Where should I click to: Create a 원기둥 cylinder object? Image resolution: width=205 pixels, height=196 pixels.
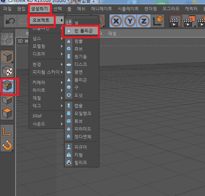pos(82,56)
